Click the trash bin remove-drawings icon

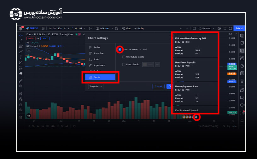(21, 117)
